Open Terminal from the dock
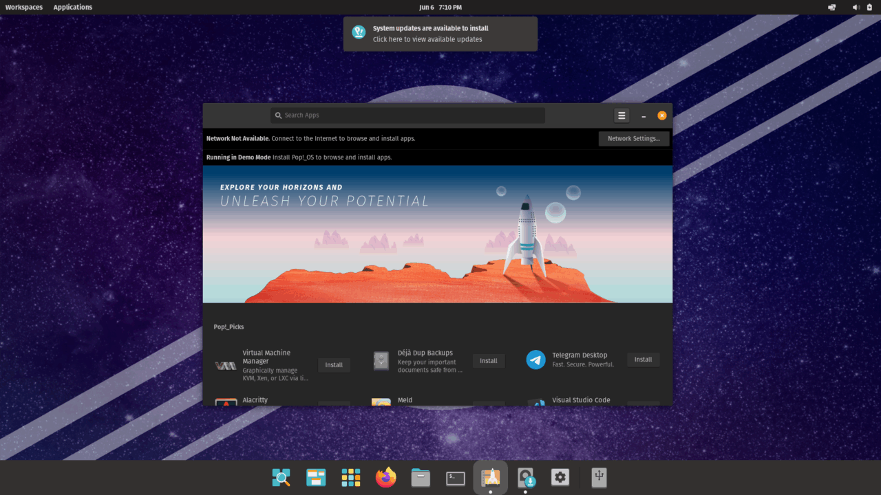 456,477
